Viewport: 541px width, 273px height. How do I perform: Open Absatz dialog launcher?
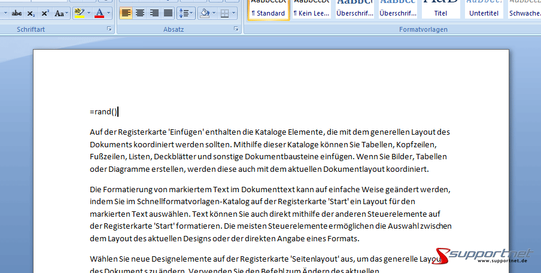click(x=235, y=29)
